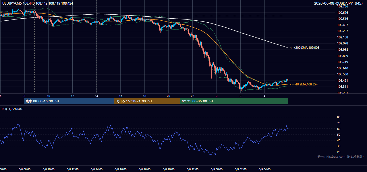The height and width of the screenshot is (172, 367).
Task: Click hour label 16 under the price chart
Action: [121, 96]
